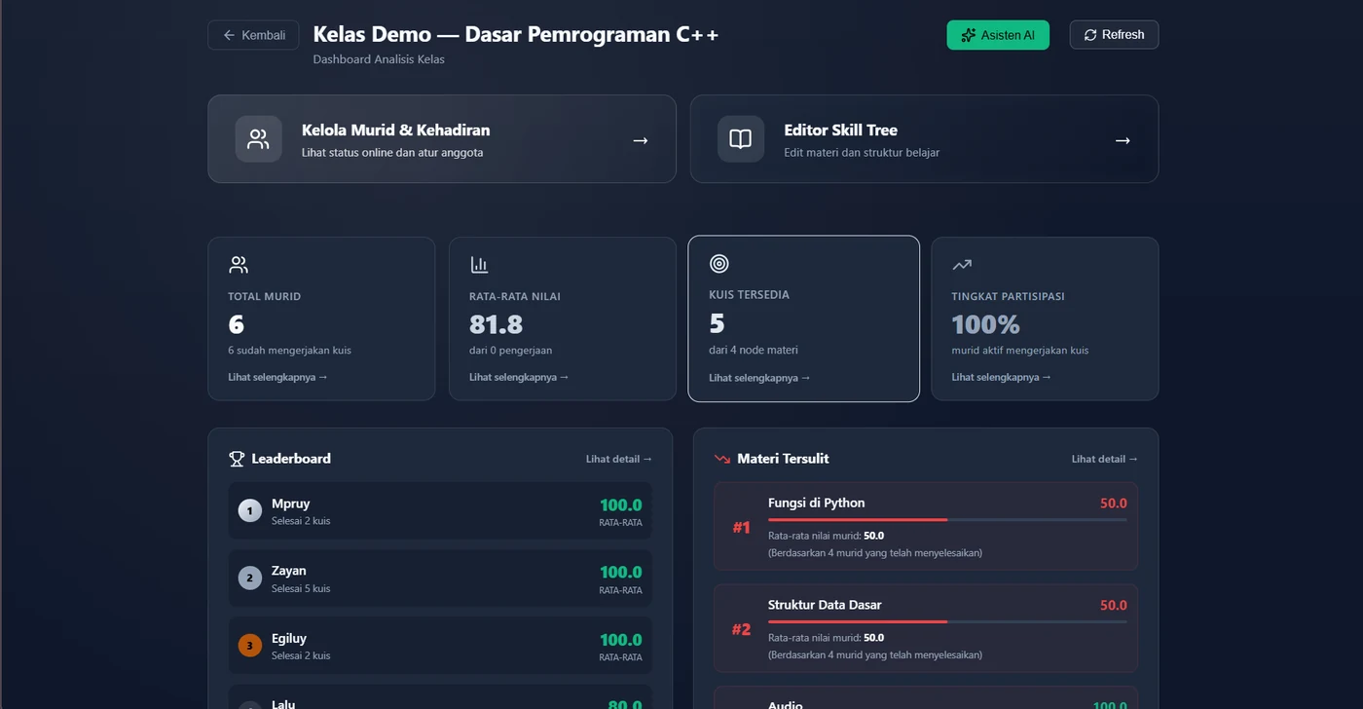
Task: Open Lihat selengkapnya under Rata-Rata Nilai
Action: pos(519,377)
